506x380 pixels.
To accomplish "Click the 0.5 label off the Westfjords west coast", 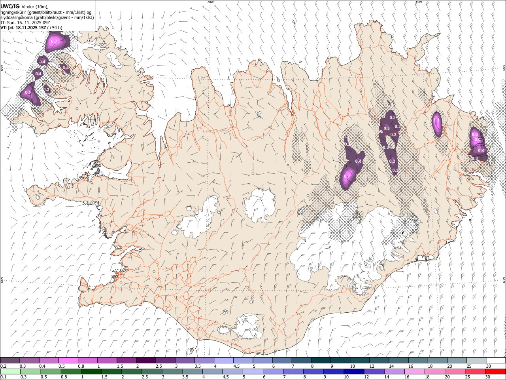I will 28,93.
